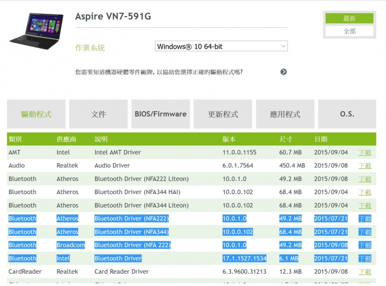Screen dimensions: 386x286
Task: Download the Realtek Audio Driver
Action: point(365,166)
